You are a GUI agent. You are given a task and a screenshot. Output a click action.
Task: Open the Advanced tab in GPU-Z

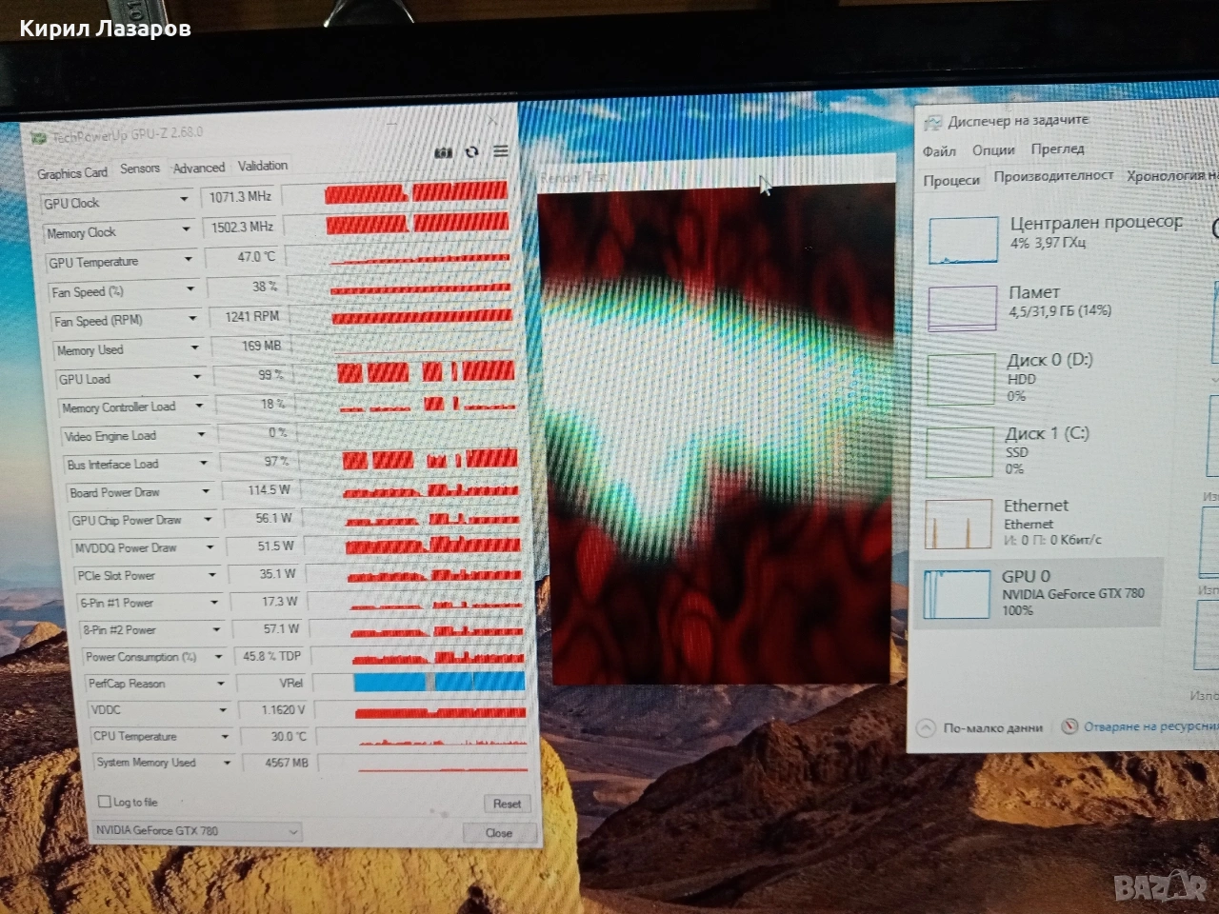point(199,168)
